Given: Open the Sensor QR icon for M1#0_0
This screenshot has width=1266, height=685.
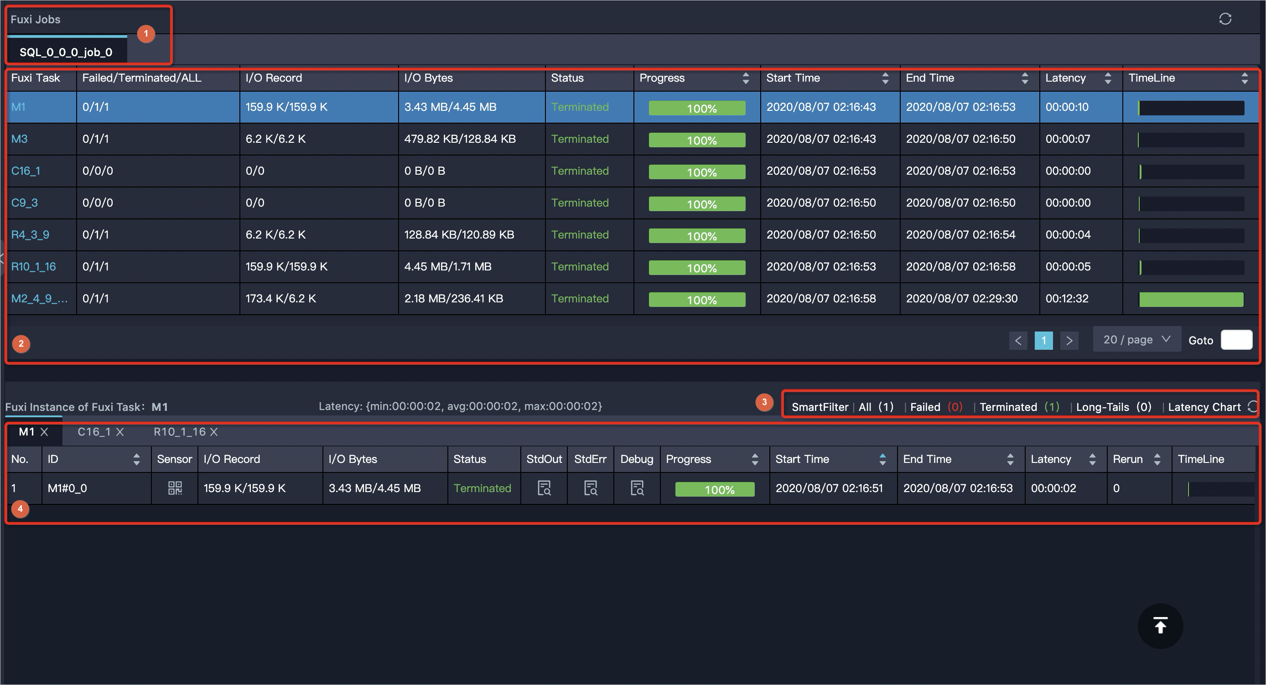Looking at the screenshot, I should pos(175,488).
